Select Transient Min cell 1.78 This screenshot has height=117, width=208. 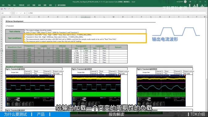click(76, 51)
